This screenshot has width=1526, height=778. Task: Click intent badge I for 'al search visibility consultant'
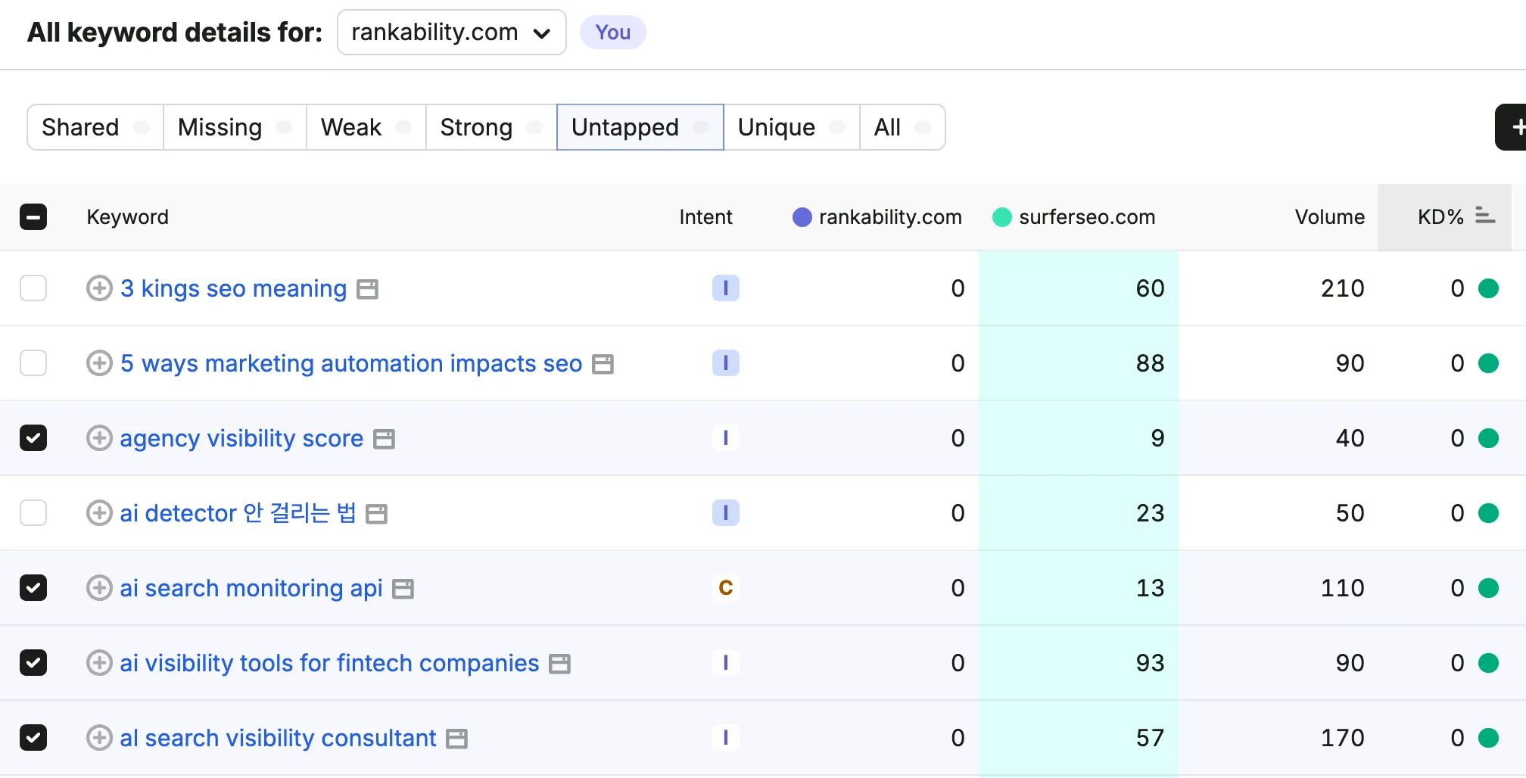(x=725, y=738)
